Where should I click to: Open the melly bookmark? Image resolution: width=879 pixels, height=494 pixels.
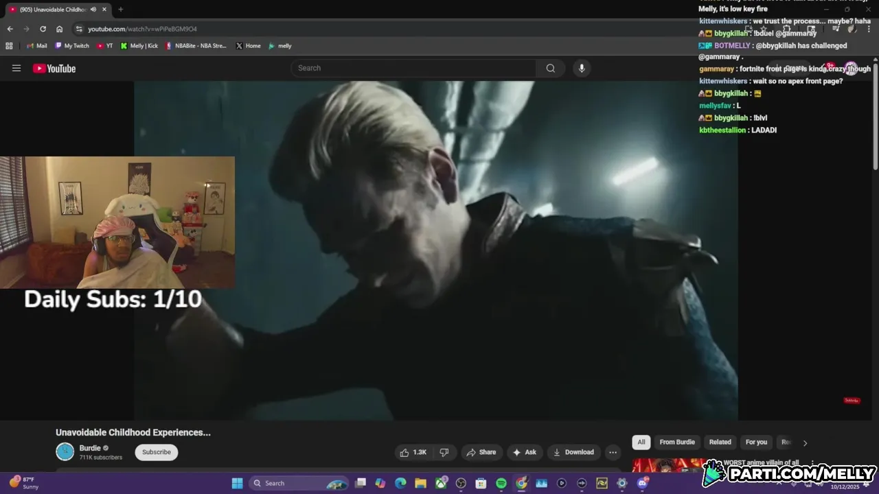(x=280, y=46)
